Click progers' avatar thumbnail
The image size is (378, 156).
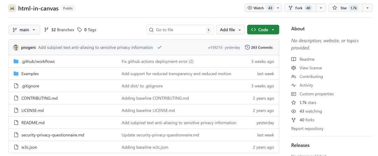click(x=15, y=47)
